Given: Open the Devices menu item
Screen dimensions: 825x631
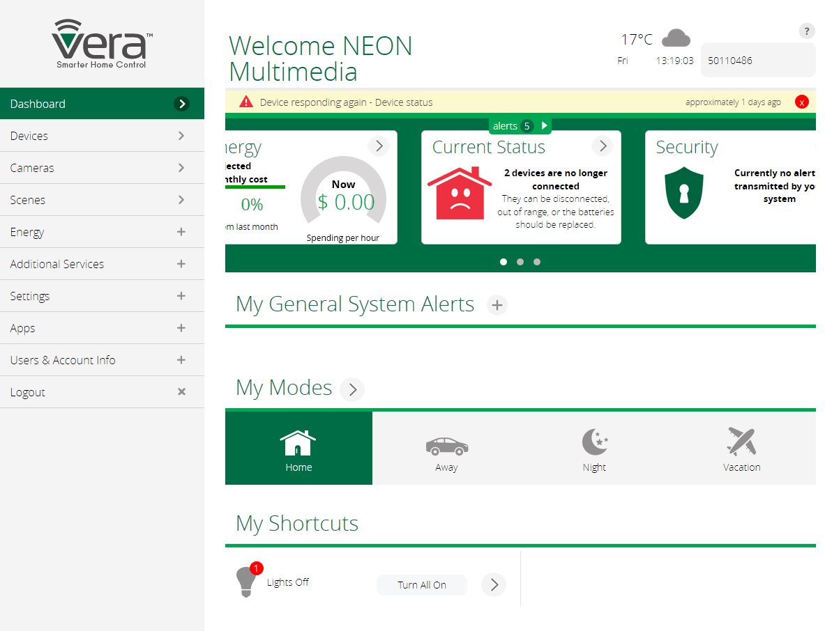Looking at the screenshot, I should coord(102,136).
